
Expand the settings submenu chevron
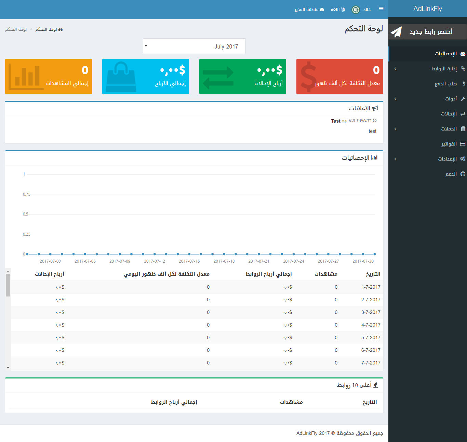(395, 159)
